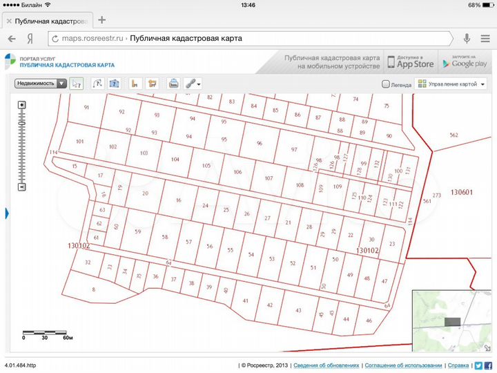
Task: Click parcel number 562 on map
Action: pos(454,135)
